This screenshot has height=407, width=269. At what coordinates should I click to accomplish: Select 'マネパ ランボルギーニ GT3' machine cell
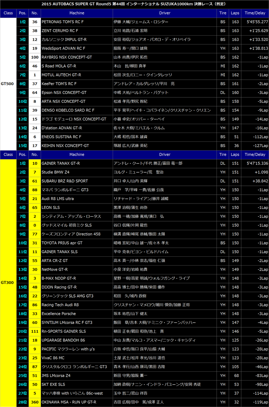76,190
